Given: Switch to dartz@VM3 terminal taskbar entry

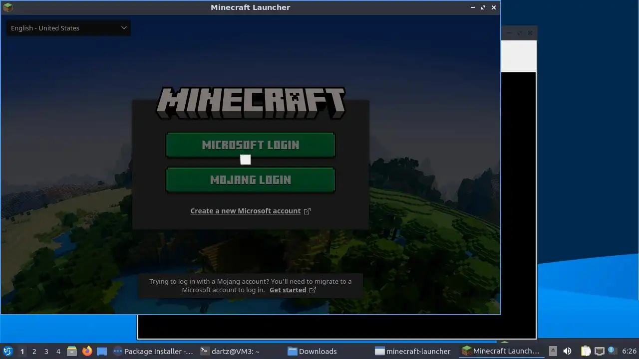Looking at the screenshot, I should point(230,351).
